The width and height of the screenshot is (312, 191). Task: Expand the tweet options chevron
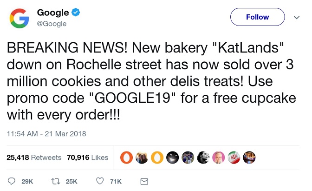tap(297, 17)
